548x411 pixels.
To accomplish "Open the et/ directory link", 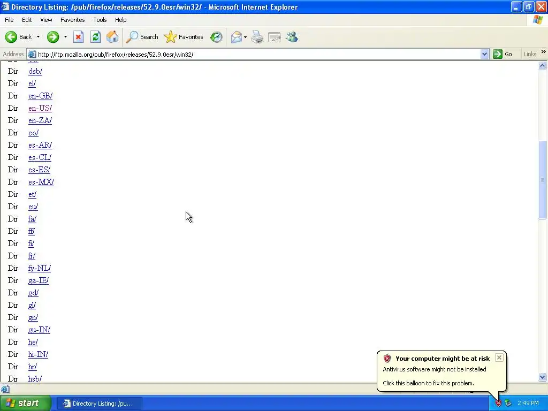I will pyautogui.click(x=32, y=194).
